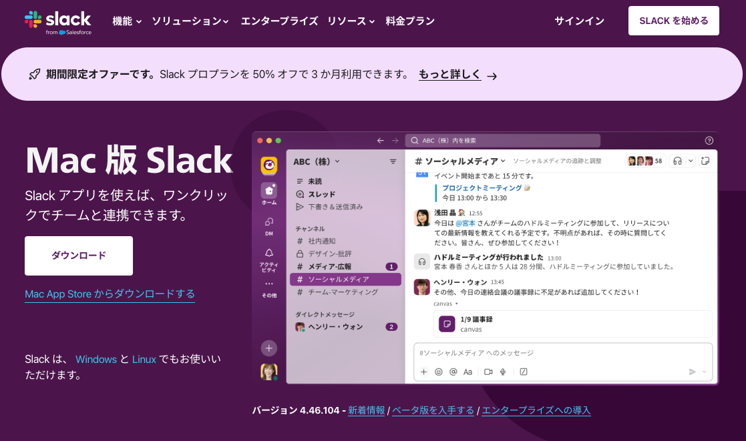746x441 pixels.
Task: Click the ダウンロード button
Action: [78, 256]
